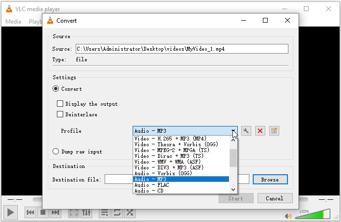Image resolution: width=341 pixels, height=222 pixels.
Task: Skip to next media in VLC
Action: click(55, 212)
